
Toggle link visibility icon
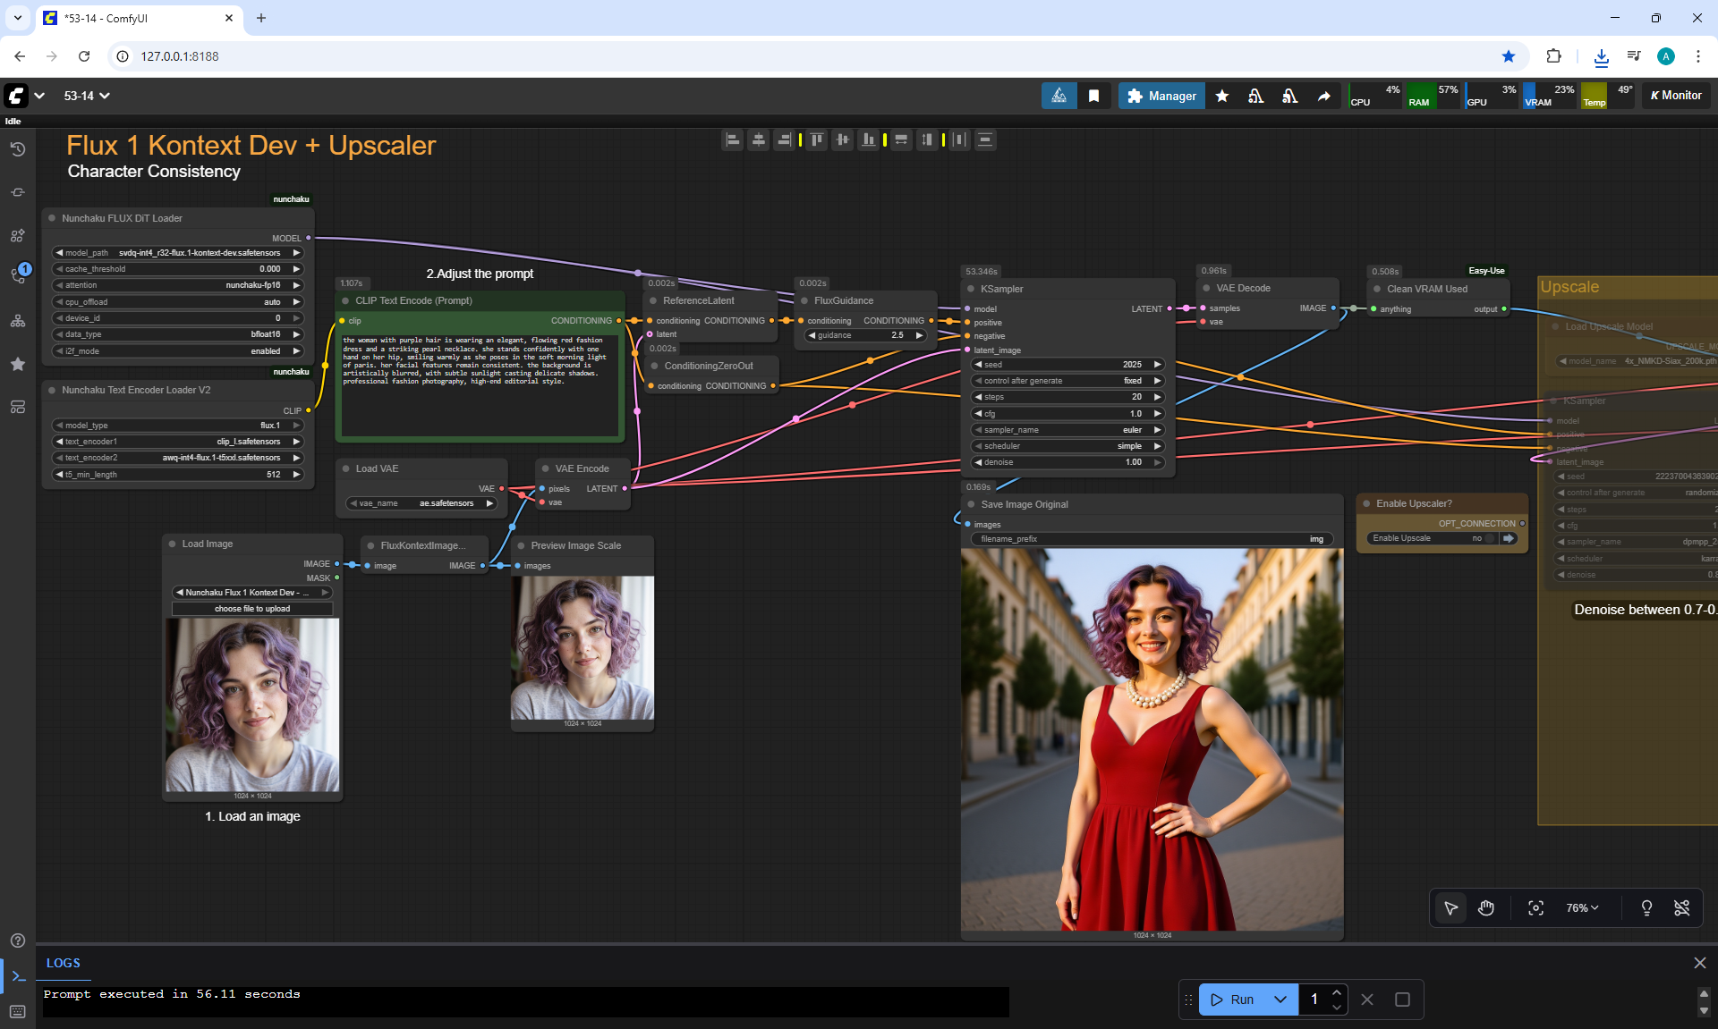(1682, 908)
